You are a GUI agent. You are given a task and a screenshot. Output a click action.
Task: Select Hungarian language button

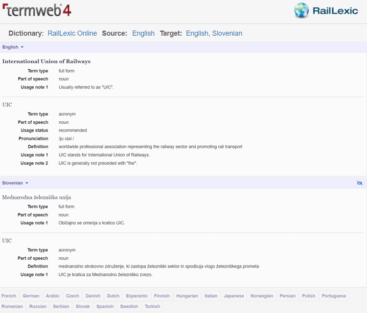pos(187,296)
